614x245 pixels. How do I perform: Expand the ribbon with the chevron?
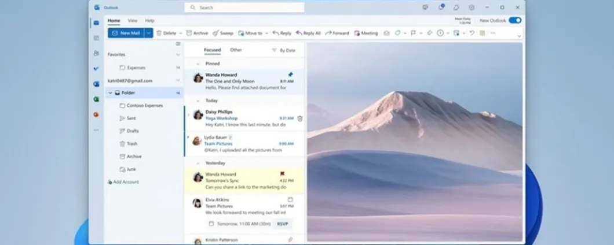pyautogui.click(x=519, y=36)
